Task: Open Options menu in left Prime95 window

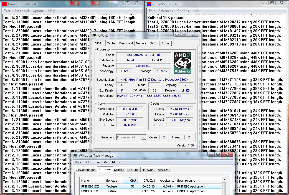Action: [39, 11]
